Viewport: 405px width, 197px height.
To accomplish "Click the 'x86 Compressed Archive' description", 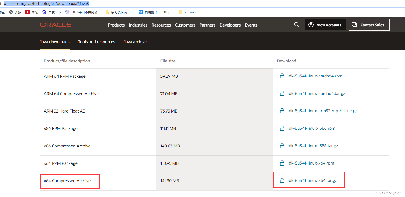I will [x=67, y=146].
